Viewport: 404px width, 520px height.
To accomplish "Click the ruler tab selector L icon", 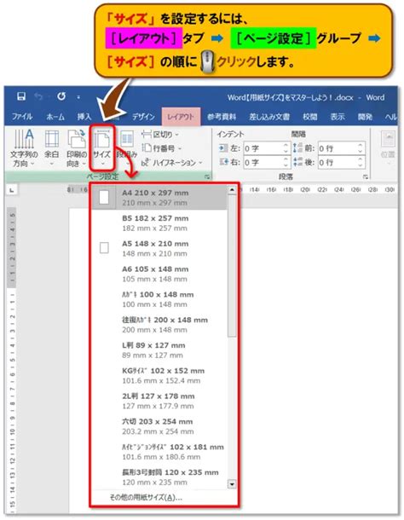I will pyautogui.click(x=12, y=190).
